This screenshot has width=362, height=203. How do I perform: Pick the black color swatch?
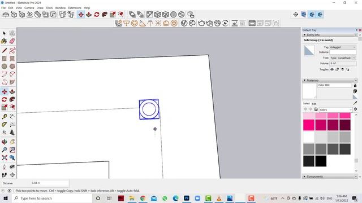point(321,161)
